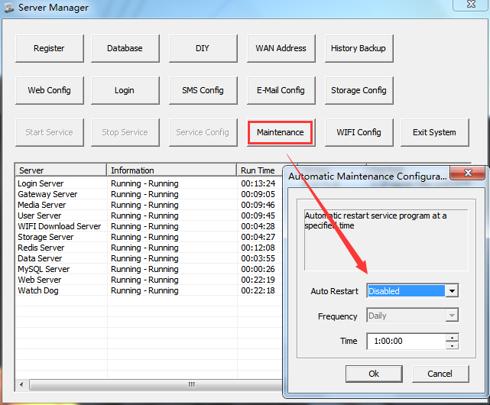Select the Web Server row
490x405 pixels.
pos(149,280)
